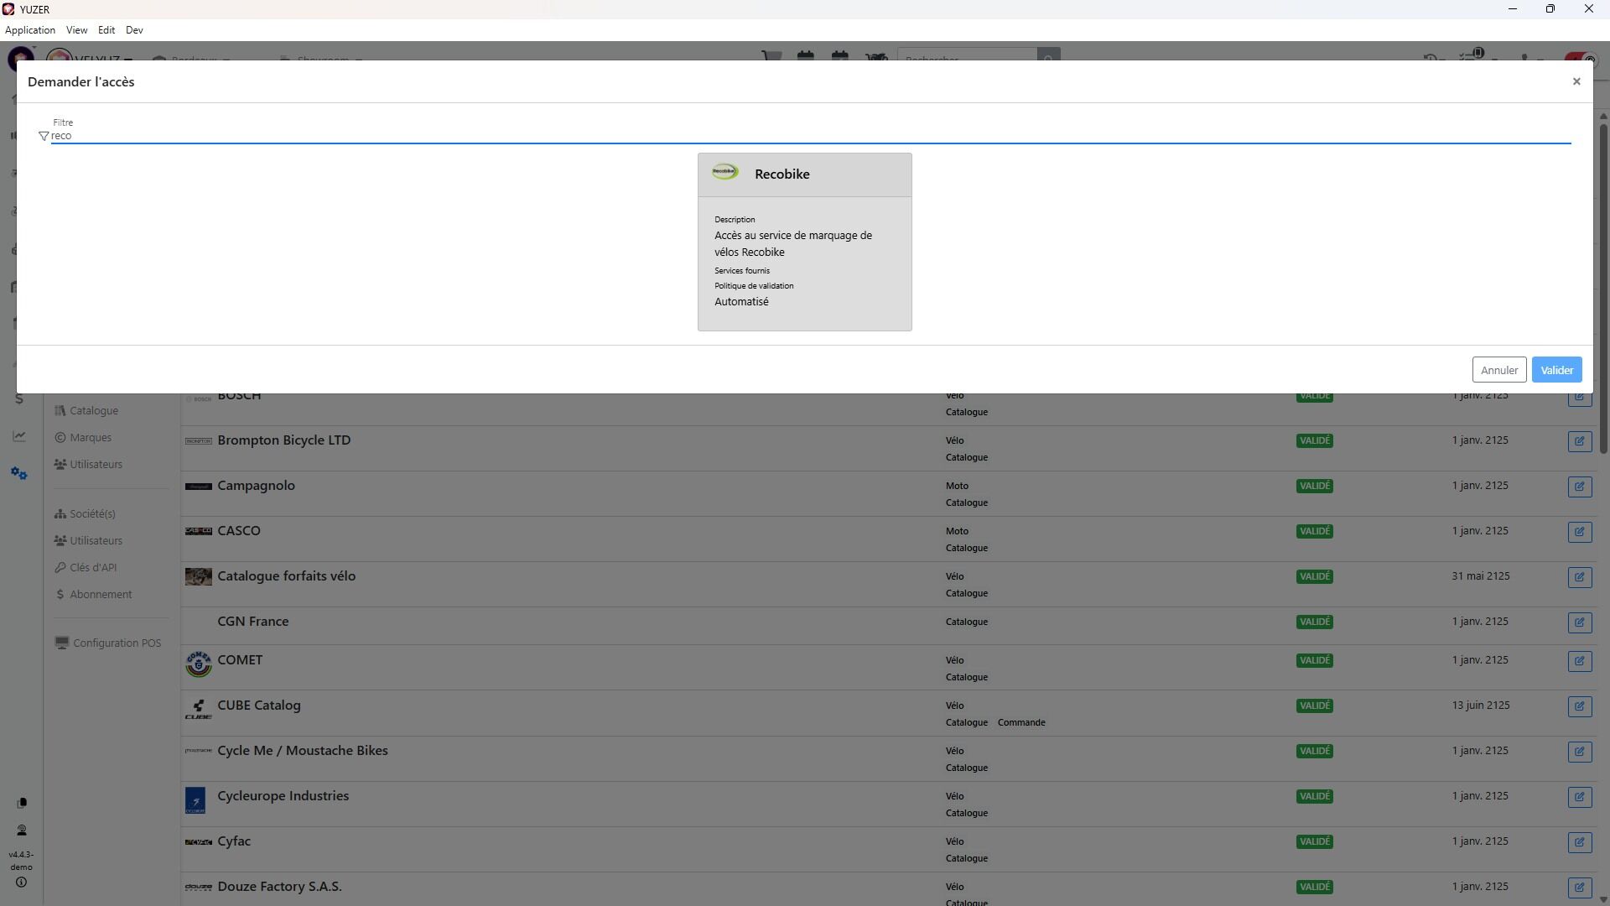Edit the Cyfac access row
The width and height of the screenshot is (1610, 906).
1579,842
